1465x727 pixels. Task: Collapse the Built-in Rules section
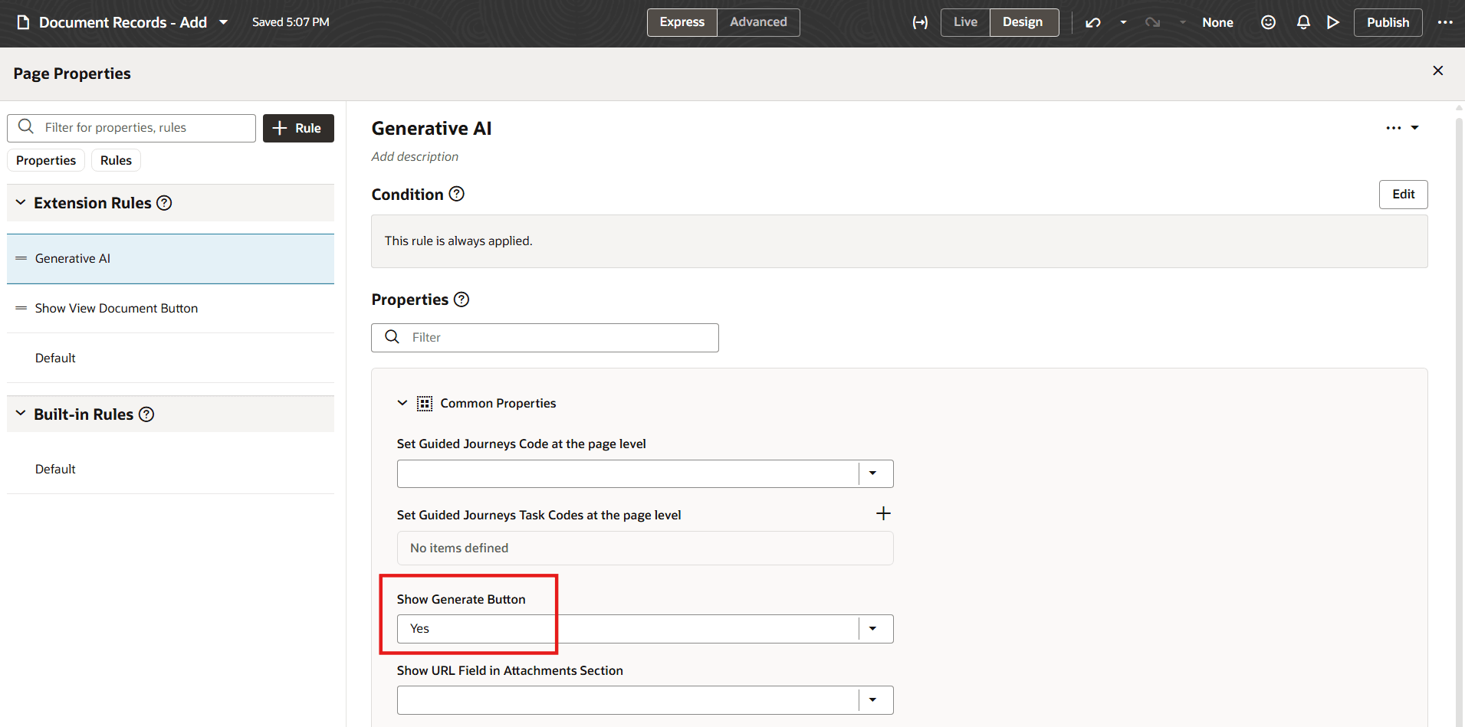point(21,414)
